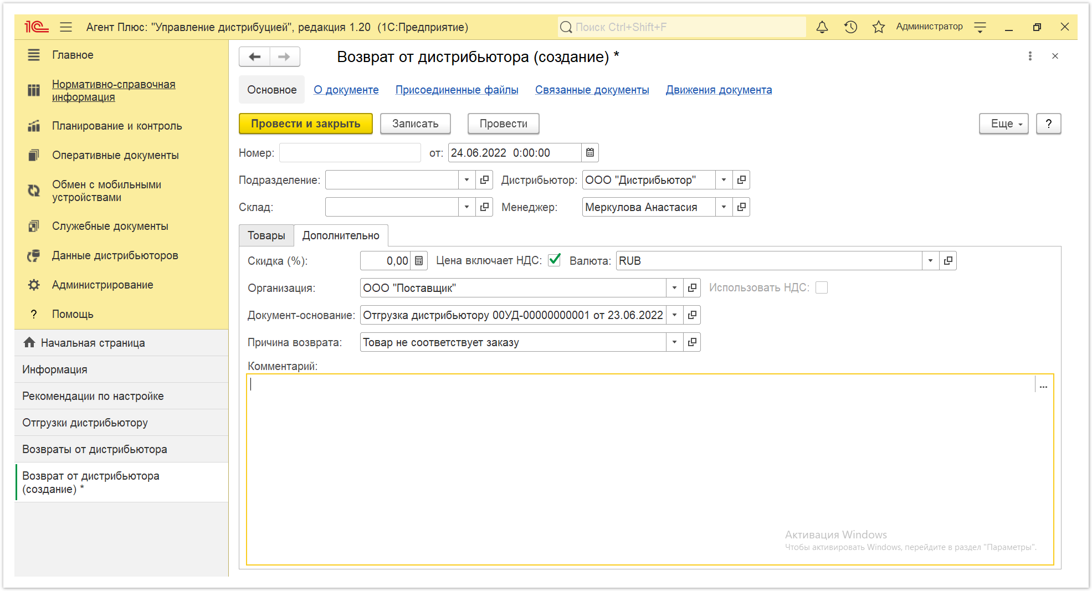Image resolution: width=1092 pixels, height=591 pixels.
Task: Expand the Валюта dropdown
Action: click(x=930, y=261)
